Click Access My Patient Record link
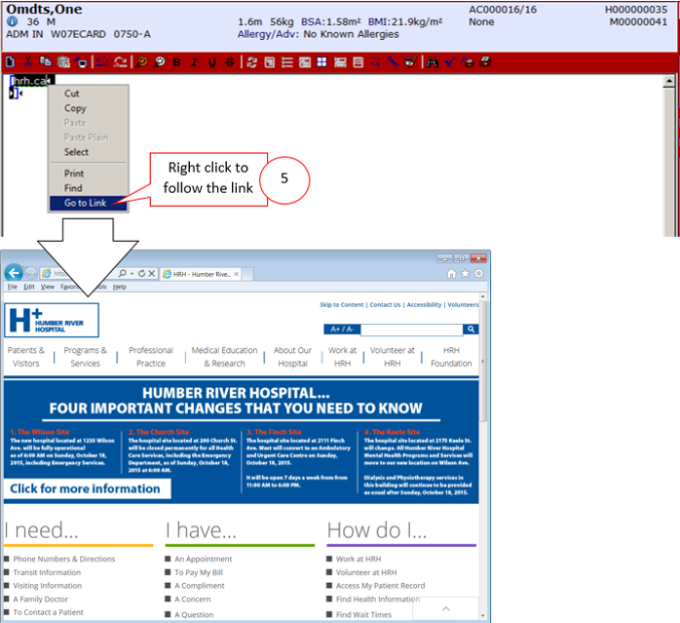Image resolution: width=680 pixels, height=623 pixels. pos(380,586)
